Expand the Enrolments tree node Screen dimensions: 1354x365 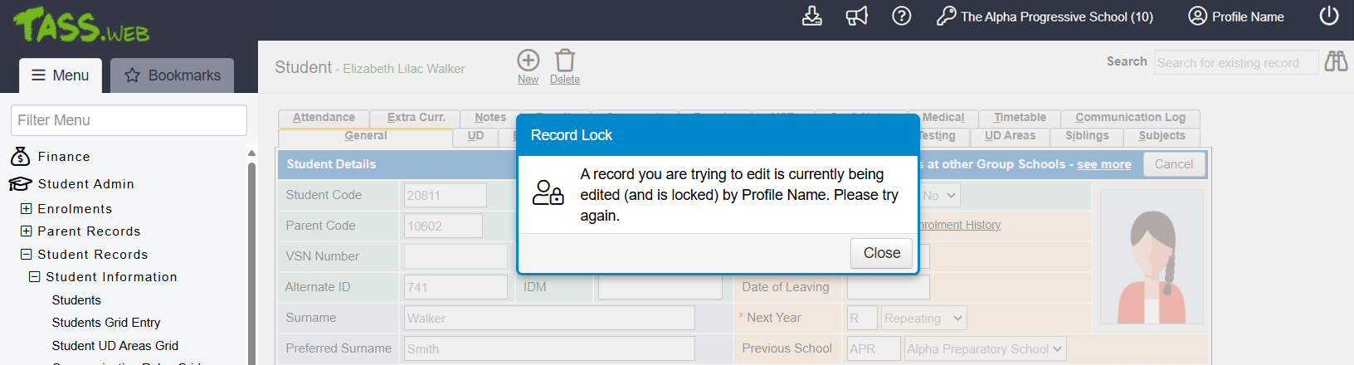coord(27,209)
